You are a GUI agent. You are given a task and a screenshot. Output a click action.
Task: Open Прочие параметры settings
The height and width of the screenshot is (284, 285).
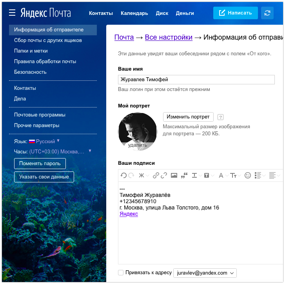[x=36, y=125]
